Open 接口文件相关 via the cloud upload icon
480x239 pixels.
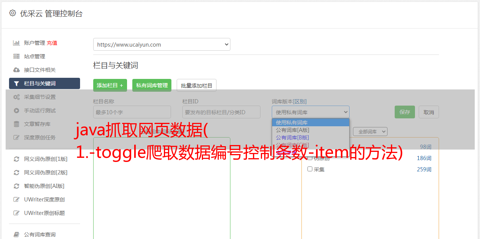click(17, 70)
